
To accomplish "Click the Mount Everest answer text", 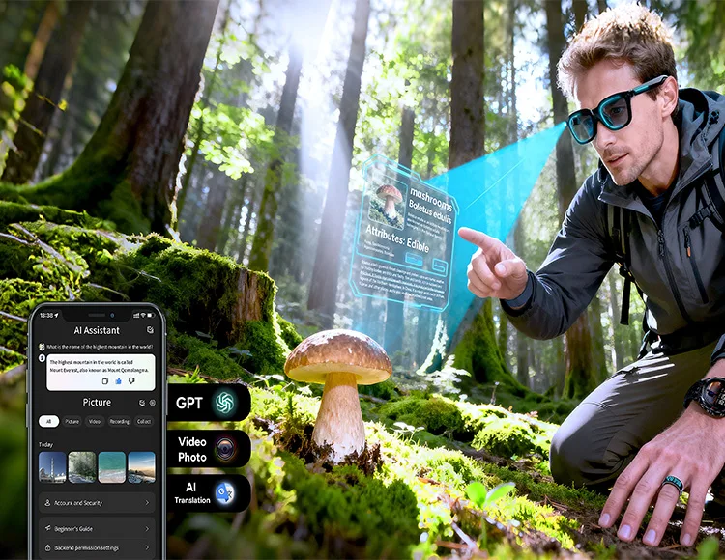I will tap(99, 366).
